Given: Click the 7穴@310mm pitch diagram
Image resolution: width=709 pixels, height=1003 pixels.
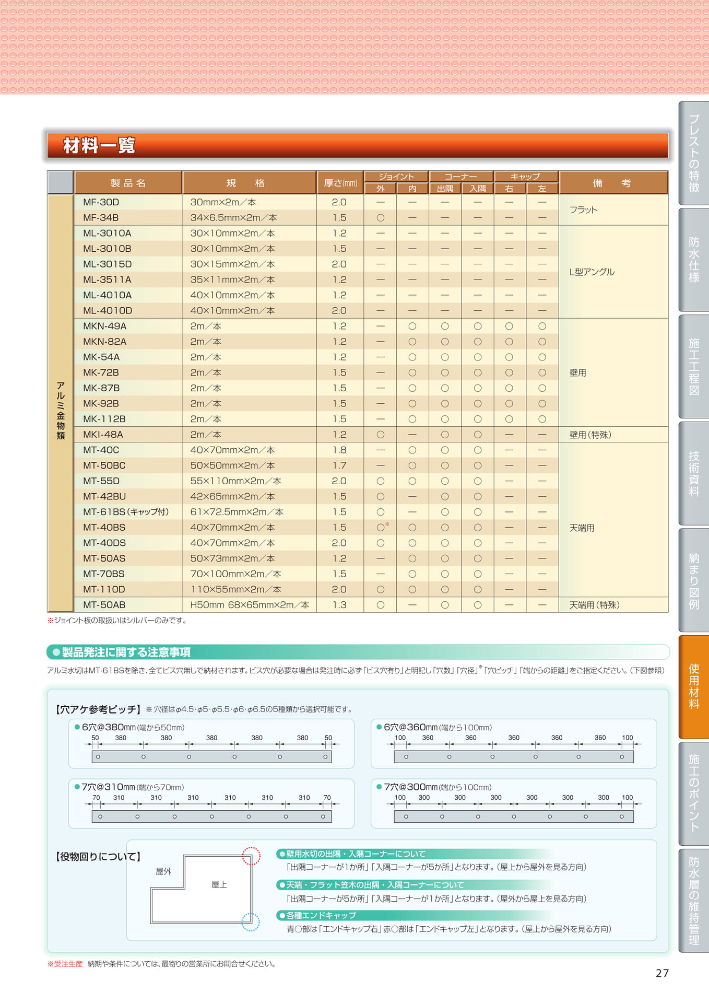Looking at the screenshot, I should click(x=211, y=803).
